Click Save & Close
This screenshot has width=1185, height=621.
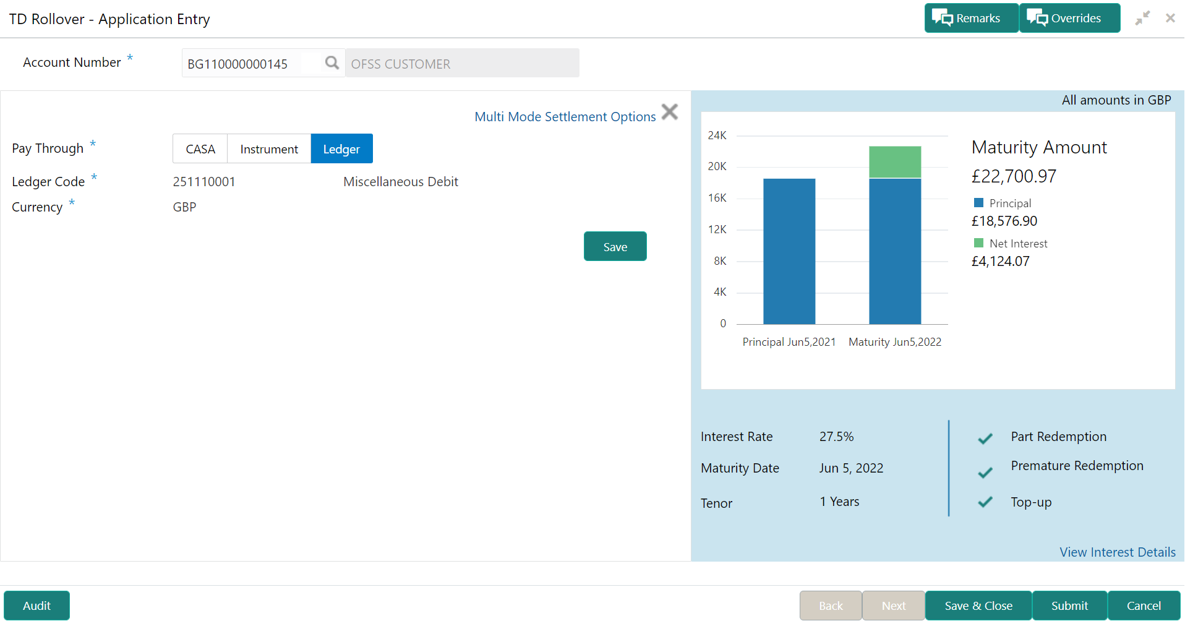tap(978, 606)
